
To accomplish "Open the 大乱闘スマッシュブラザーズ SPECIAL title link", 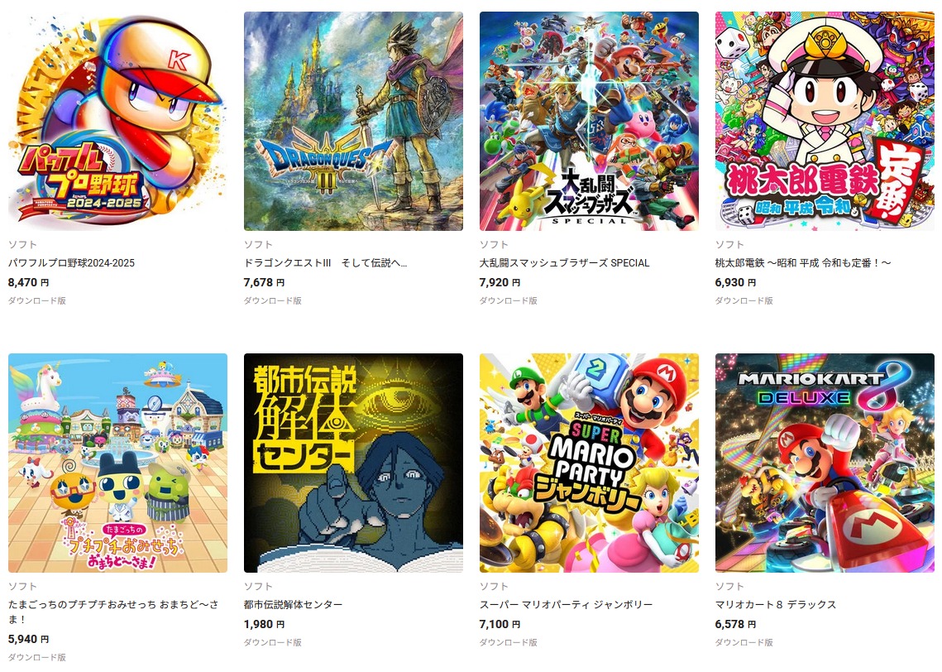I will [564, 262].
